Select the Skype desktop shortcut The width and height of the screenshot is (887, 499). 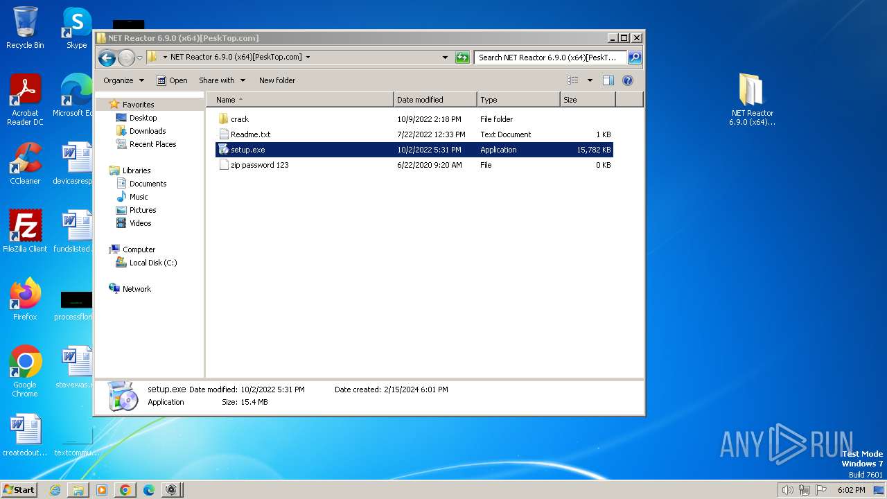[x=77, y=28]
